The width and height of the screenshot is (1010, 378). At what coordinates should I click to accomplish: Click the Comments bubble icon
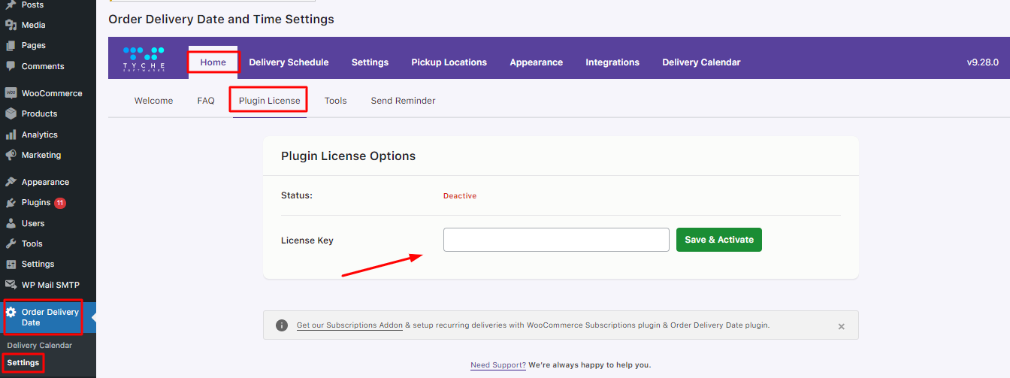(11, 66)
